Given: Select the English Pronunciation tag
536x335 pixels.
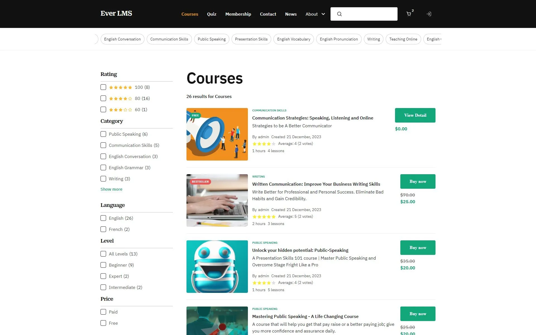Looking at the screenshot, I should pos(339,39).
